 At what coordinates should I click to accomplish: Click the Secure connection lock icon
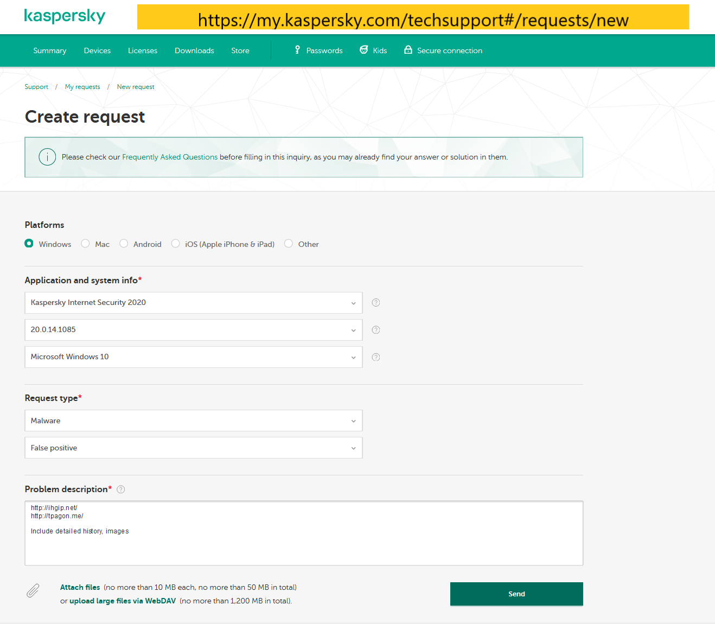(x=408, y=50)
